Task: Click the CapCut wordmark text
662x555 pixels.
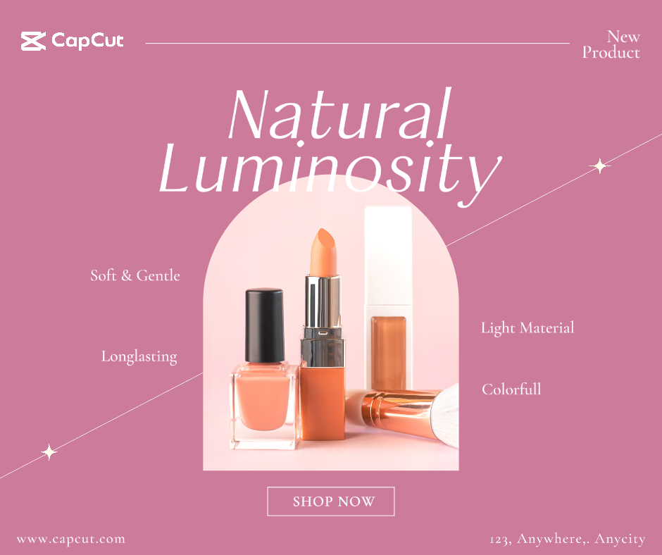Action: pos(87,41)
